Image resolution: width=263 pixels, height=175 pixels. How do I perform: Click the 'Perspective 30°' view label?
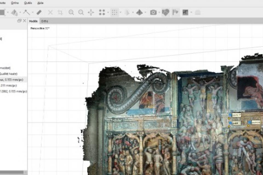pos(40,28)
